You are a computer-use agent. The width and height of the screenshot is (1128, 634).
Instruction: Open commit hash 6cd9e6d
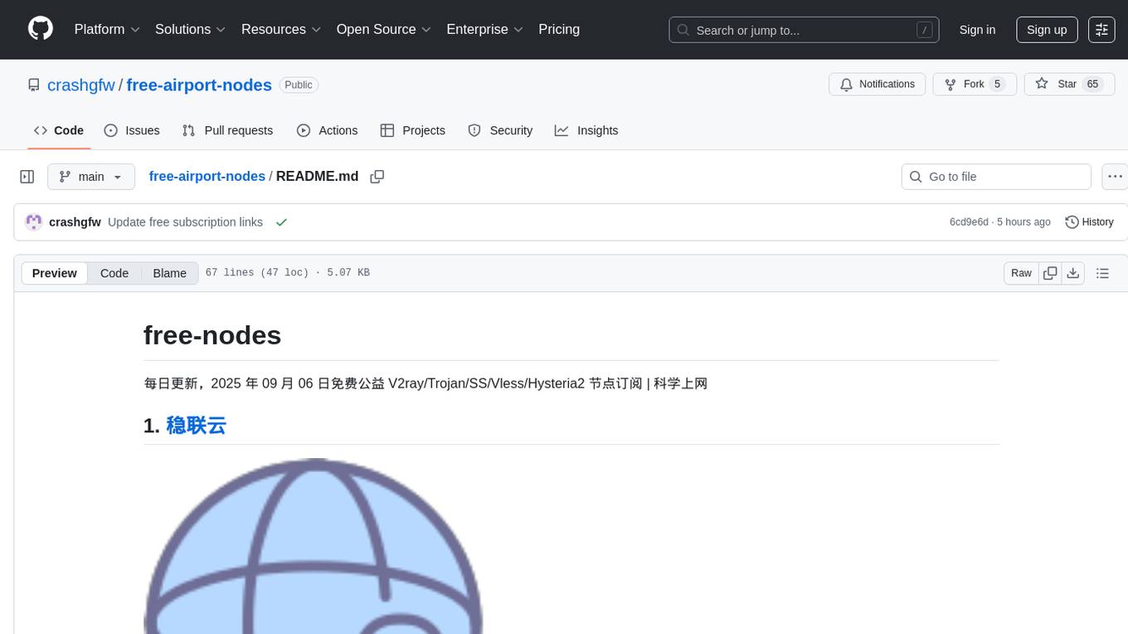pos(969,222)
